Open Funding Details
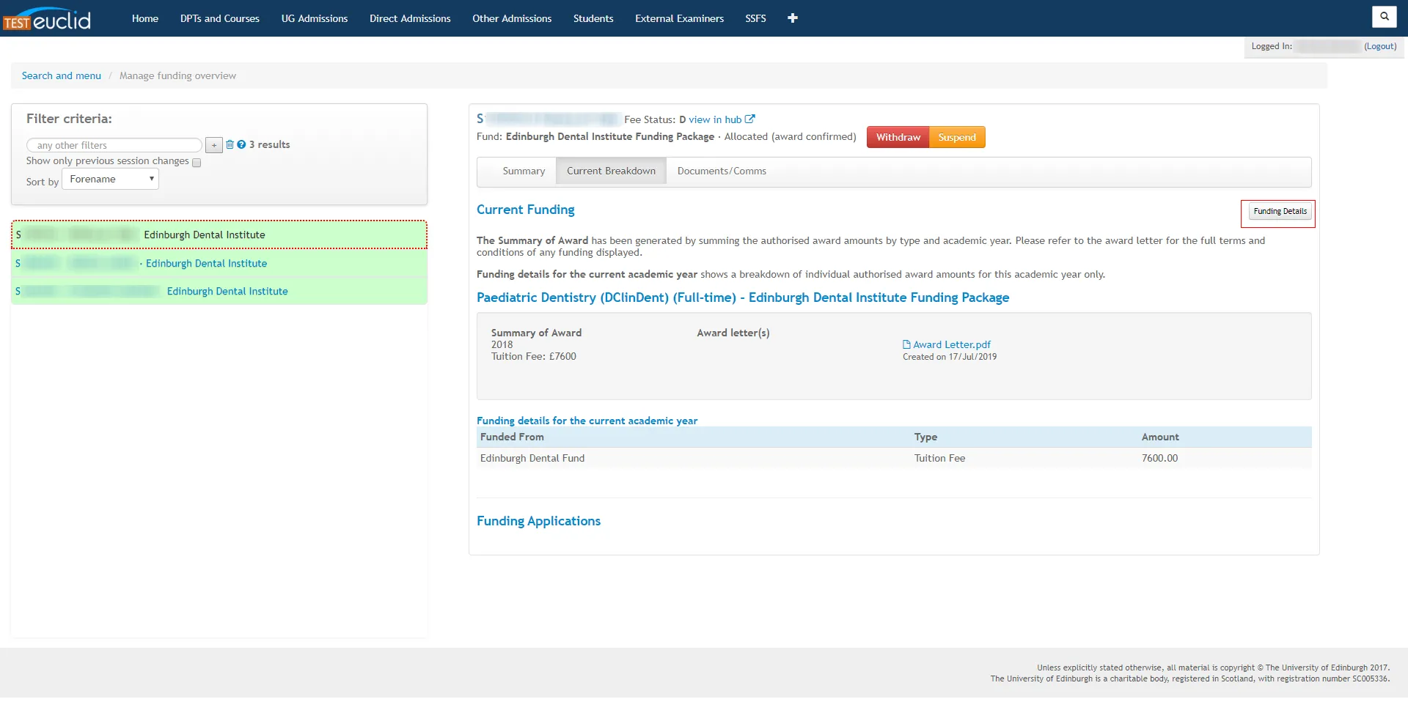The image size is (1408, 710). (1278, 211)
